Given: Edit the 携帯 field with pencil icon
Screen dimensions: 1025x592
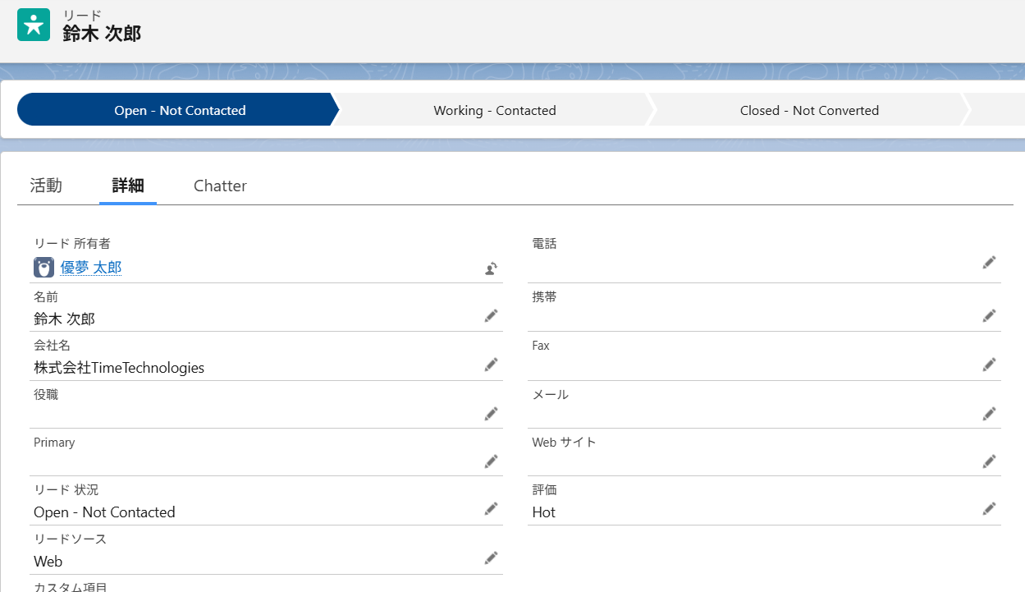Looking at the screenshot, I should 989,316.
